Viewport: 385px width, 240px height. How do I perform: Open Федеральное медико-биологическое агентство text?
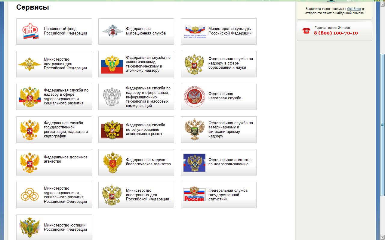point(148,162)
